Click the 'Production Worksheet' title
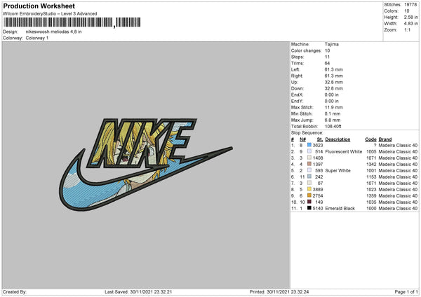This screenshot has width=421, height=297. [39, 6]
